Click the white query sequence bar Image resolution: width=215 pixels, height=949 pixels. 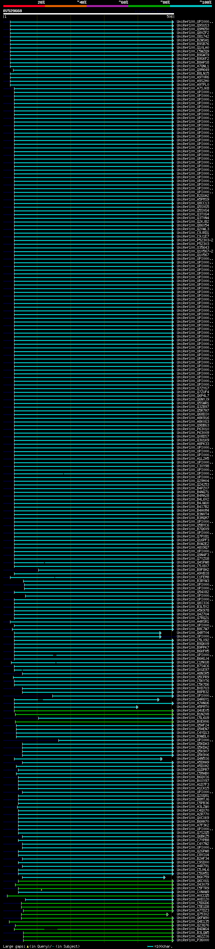tap(89, 13)
